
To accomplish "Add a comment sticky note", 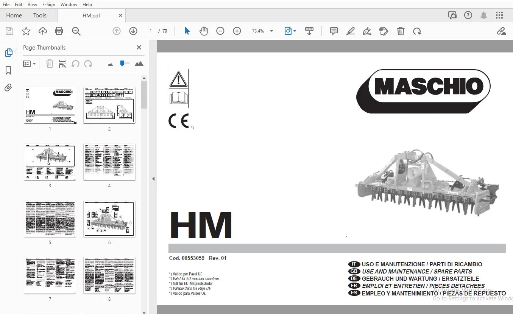I will tap(334, 31).
